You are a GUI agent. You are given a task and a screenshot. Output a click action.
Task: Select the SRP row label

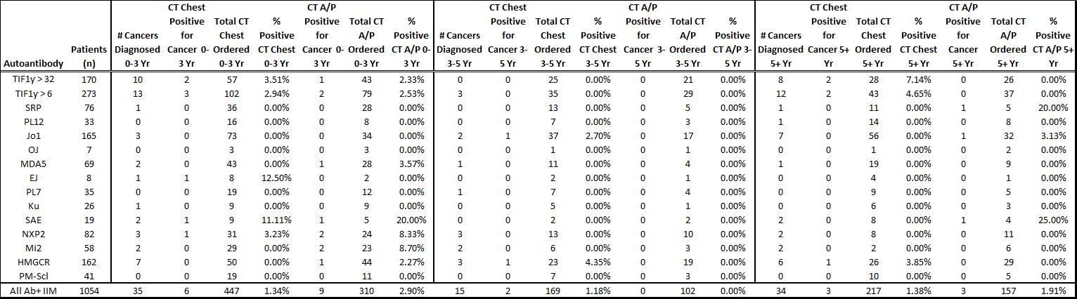pyautogui.click(x=34, y=107)
